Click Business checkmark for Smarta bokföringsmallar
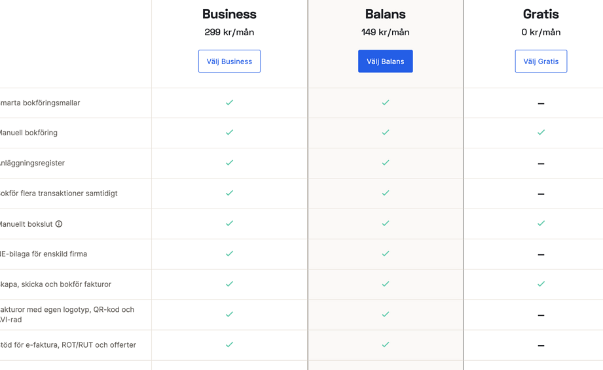Image resolution: width=603 pixels, height=370 pixels. pos(229,103)
